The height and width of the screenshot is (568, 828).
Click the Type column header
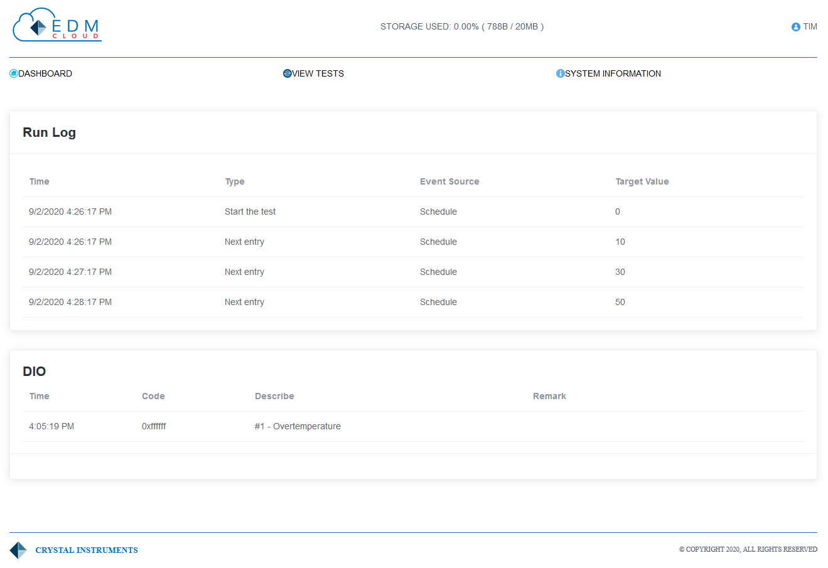tap(235, 181)
